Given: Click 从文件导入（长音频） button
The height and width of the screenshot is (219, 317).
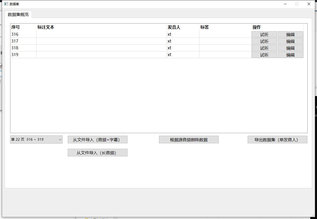Looking at the screenshot, I should point(97,153).
